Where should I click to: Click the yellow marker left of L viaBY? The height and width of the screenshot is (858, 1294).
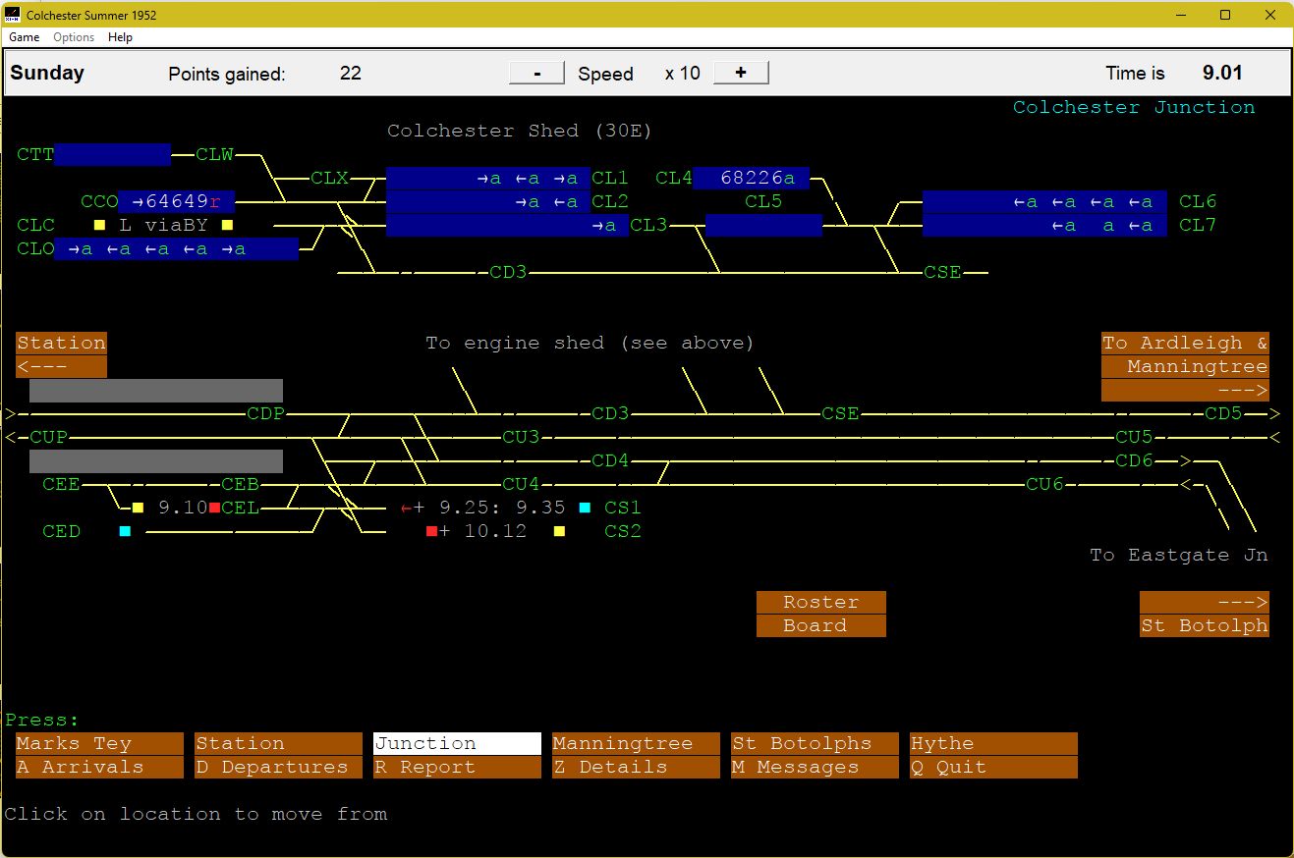99,225
